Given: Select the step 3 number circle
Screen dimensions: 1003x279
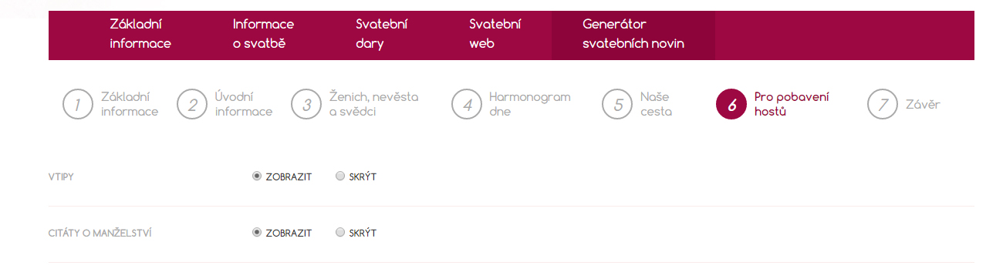Looking at the screenshot, I should (x=306, y=105).
